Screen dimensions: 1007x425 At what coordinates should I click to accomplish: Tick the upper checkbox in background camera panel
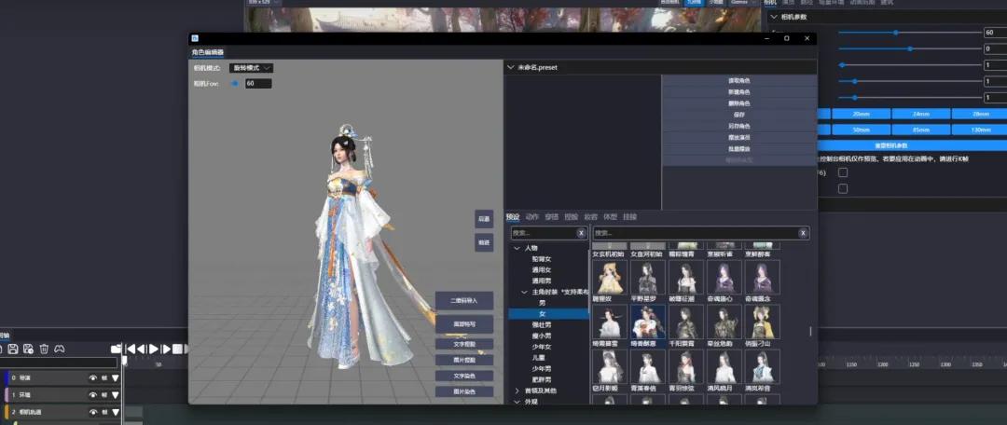[843, 172]
